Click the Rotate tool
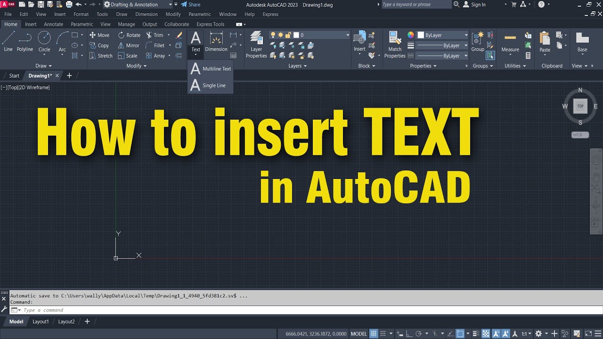This screenshot has width=603, height=339. 129,35
